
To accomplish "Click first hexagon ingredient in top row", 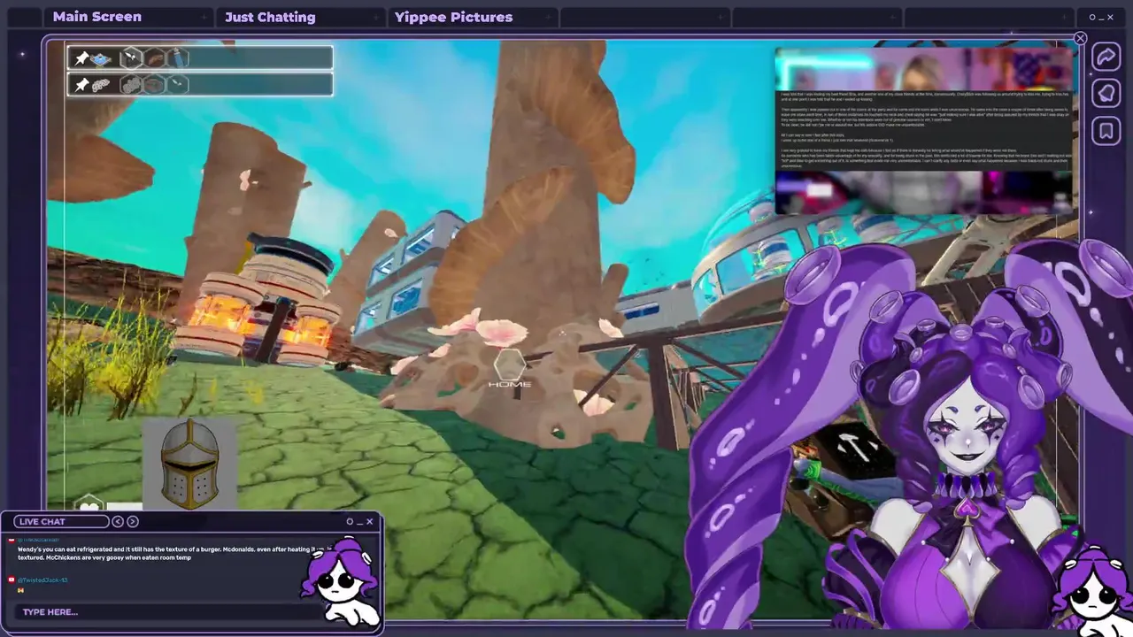I will (131, 58).
